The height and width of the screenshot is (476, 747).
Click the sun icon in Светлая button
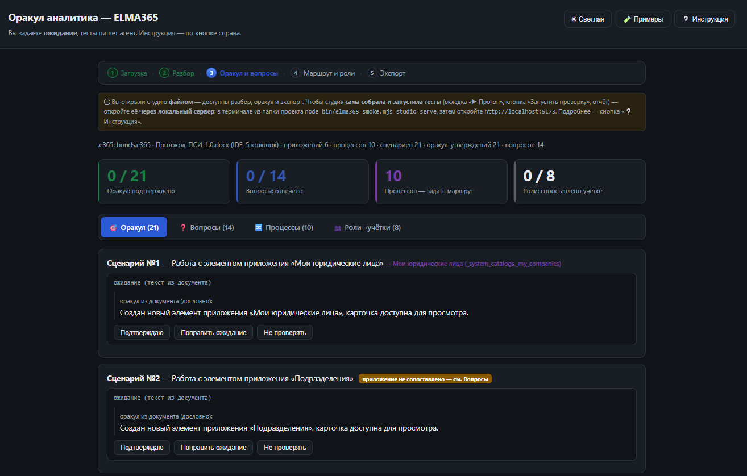click(574, 19)
